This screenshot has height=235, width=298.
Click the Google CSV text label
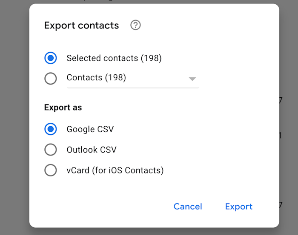point(90,129)
